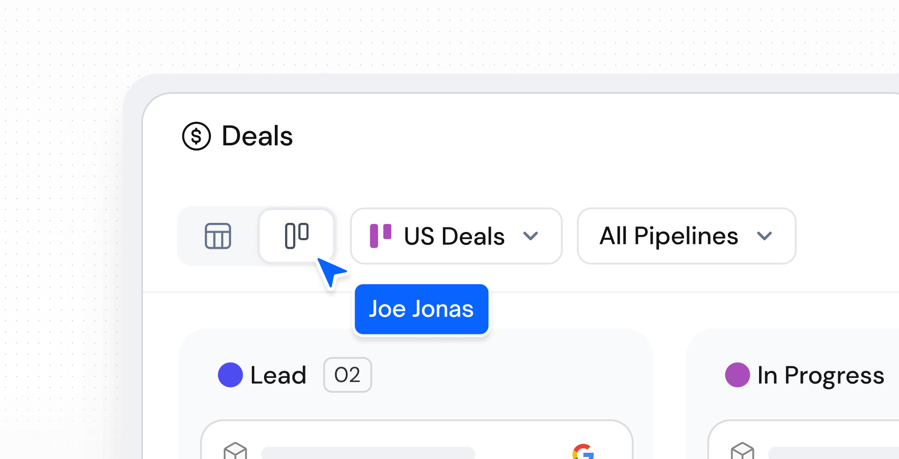Select the kanban board view

(x=297, y=236)
